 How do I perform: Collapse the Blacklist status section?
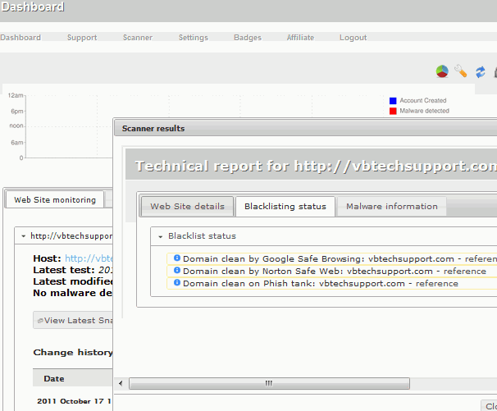[161, 236]
